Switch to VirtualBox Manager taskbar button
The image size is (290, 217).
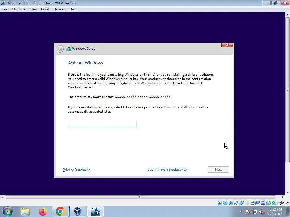[x=78, y=211]
